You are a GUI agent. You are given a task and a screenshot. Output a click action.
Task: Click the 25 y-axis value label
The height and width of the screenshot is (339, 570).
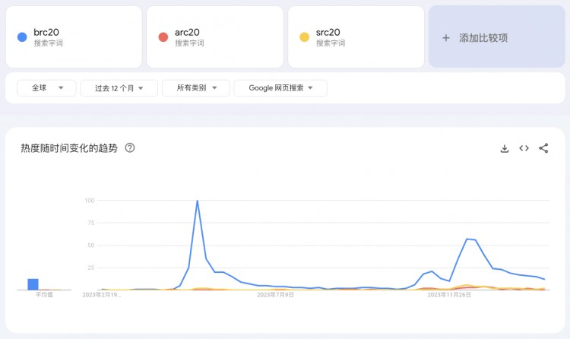pos(91,268)
